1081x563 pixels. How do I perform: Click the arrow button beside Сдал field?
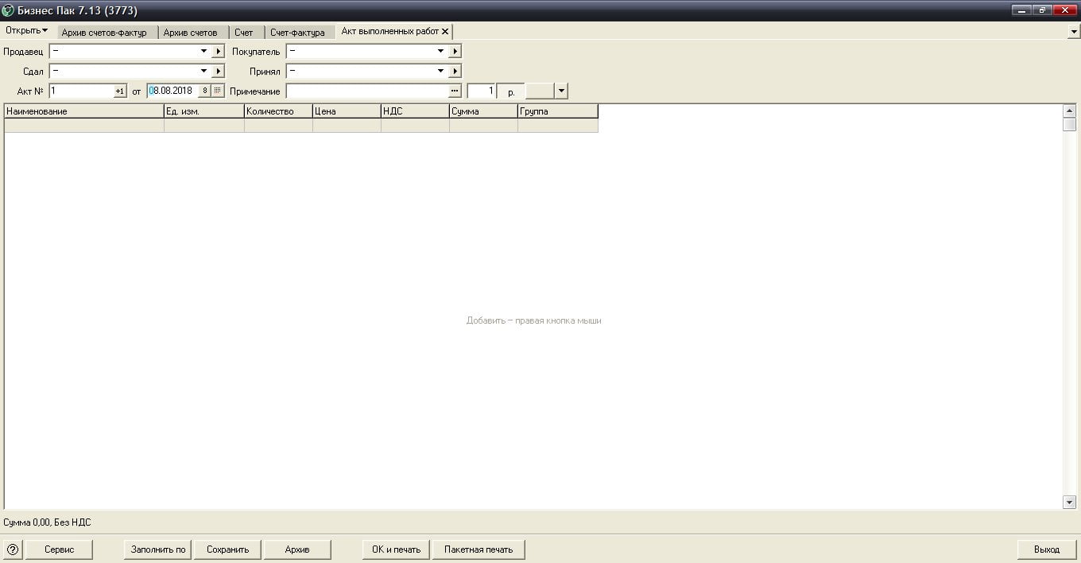219,72
